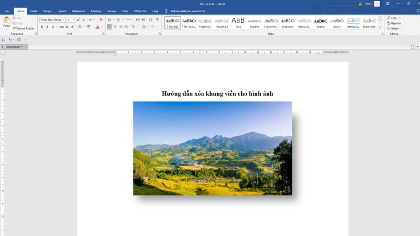Viewport: 420px width, 236px height.
Task: Activate the Format Painter tool
Action: 23,28
